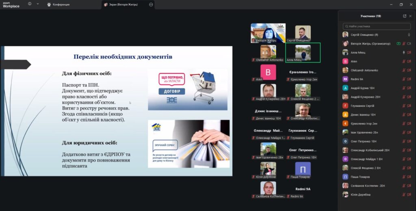Image resolution: width=416 pixels, height=211 pixels.
Task: Click muted mic icon for Вікторія Жигірь
Action: (x=404, y=44)
